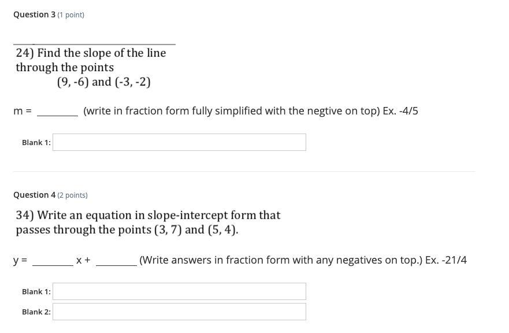The image size is (509, 333).
Task: Click the (2 points) label
Action: click(72, 195)
